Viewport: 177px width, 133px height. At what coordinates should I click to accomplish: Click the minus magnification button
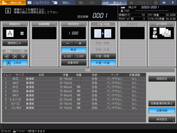point(67,43)
